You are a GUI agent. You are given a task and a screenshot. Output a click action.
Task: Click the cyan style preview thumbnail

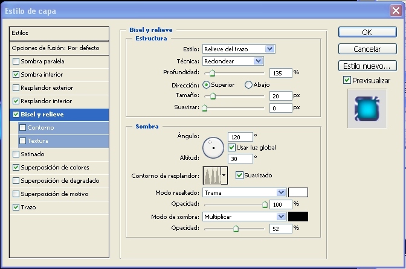pos(367,109)
